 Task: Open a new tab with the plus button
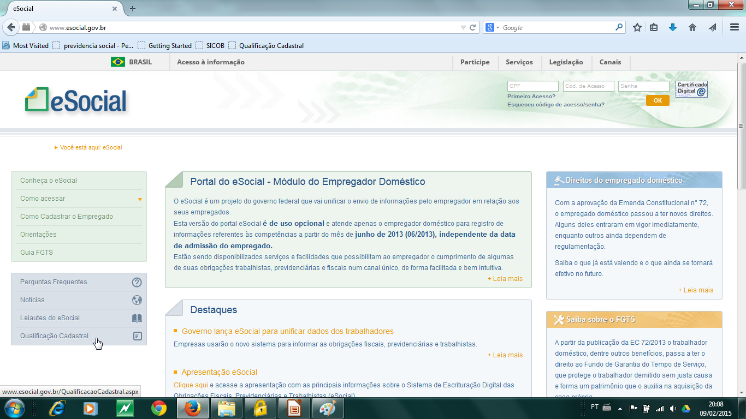coord(133,9)
